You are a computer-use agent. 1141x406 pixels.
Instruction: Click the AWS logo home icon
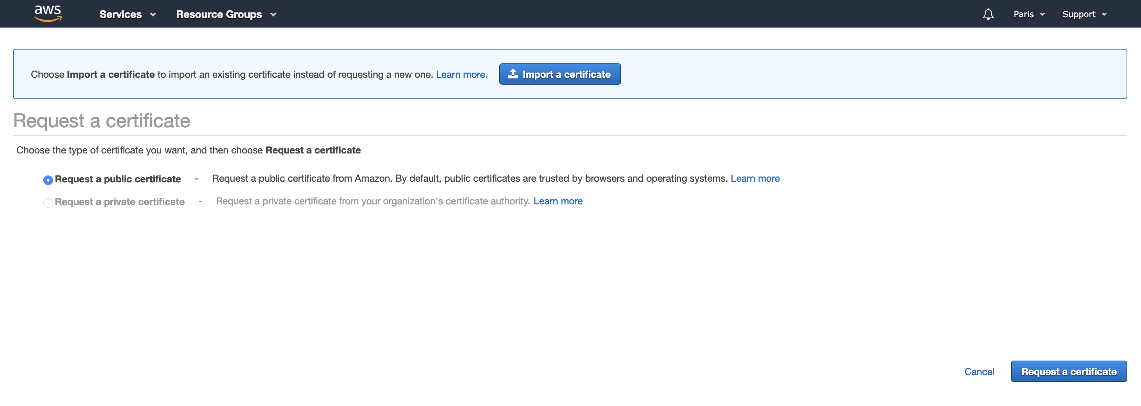point(48,14)
